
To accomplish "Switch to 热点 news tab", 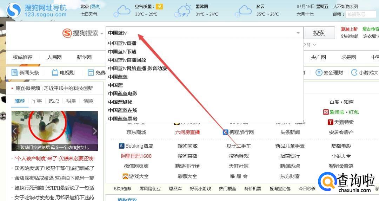I will pos(54,101).
